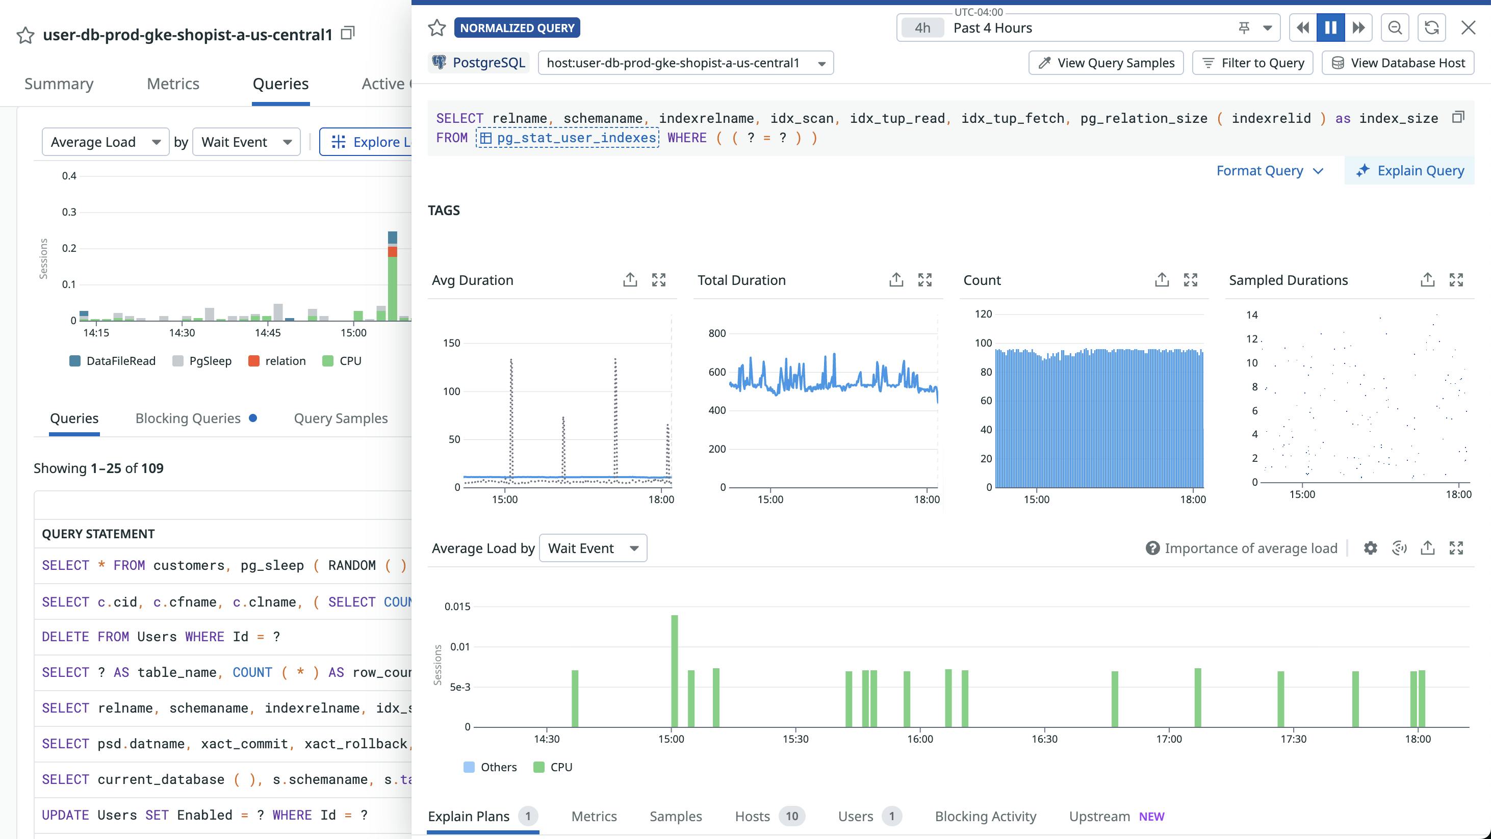Zoom out the time range
The image size is (1491, 839).
pyautogui.click(x=1395, y=28)
